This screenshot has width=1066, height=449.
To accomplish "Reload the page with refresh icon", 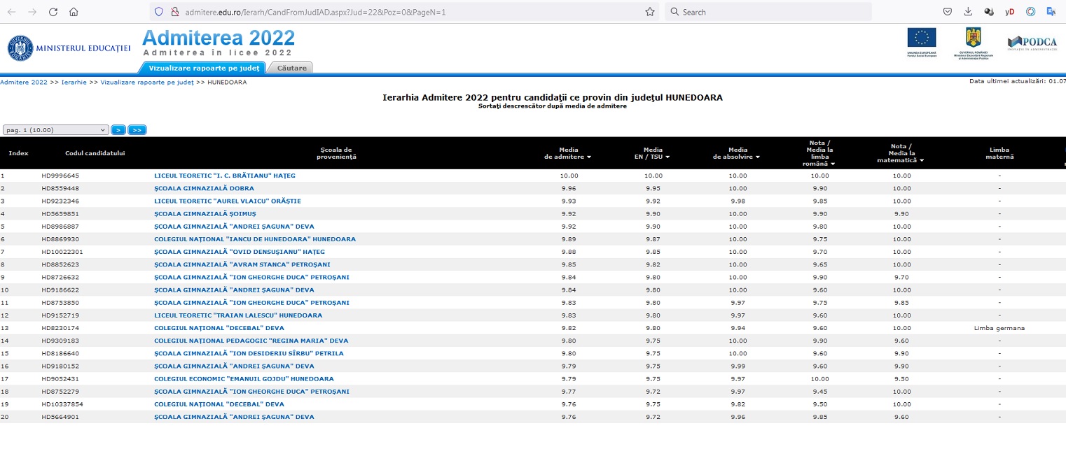I will pos(53,12).
